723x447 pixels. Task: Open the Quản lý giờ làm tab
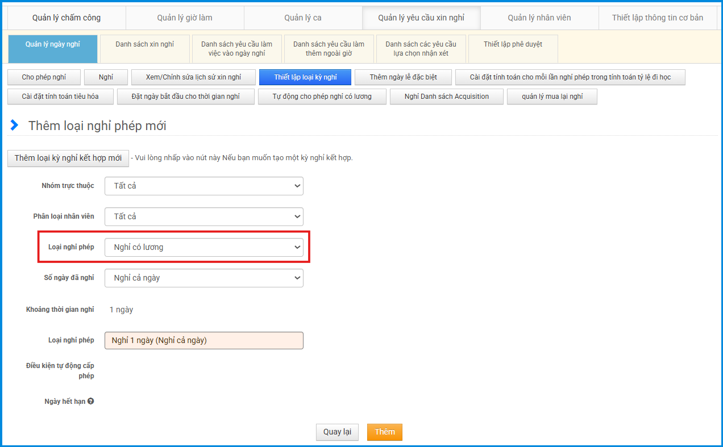(185, 18)
